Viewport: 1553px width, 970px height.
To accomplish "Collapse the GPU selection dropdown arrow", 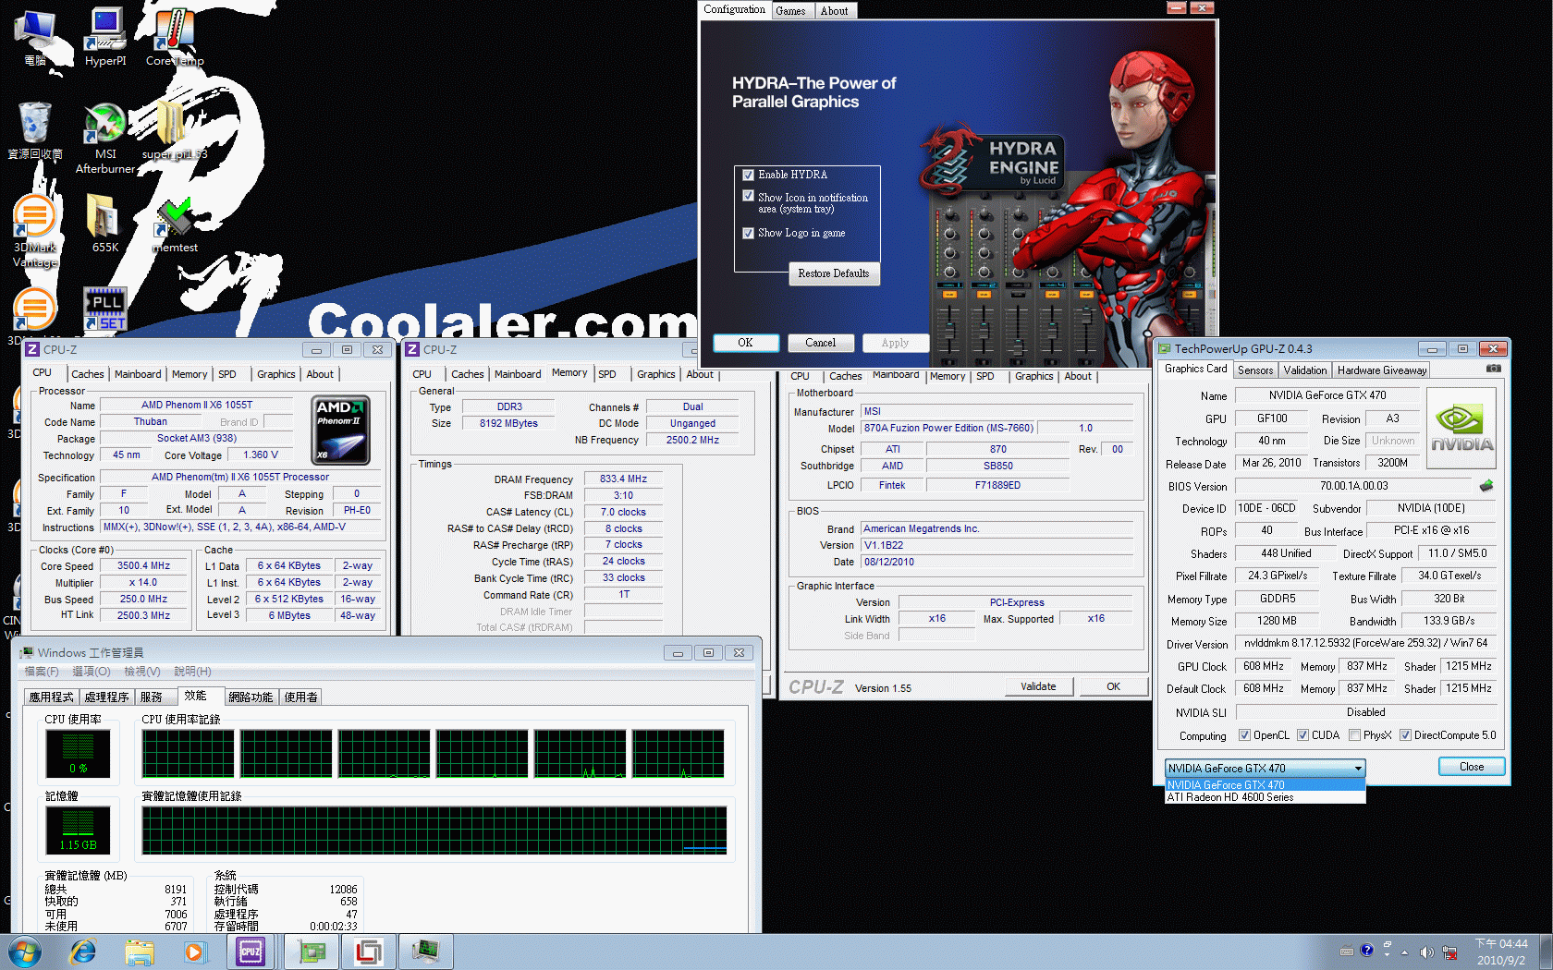I will pyautogui.click(x=1357, y=769).
